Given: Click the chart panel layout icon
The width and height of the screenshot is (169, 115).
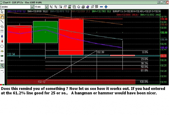Looking at the screenshot, I should 69,7.
